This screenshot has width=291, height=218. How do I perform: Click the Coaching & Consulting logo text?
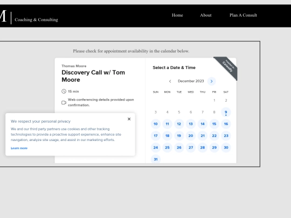[37, 20]
